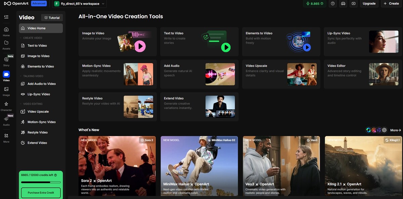Collapse the left sidebar menu icon
The height and width of the screenshot is (199, 403).
(6, 17)
